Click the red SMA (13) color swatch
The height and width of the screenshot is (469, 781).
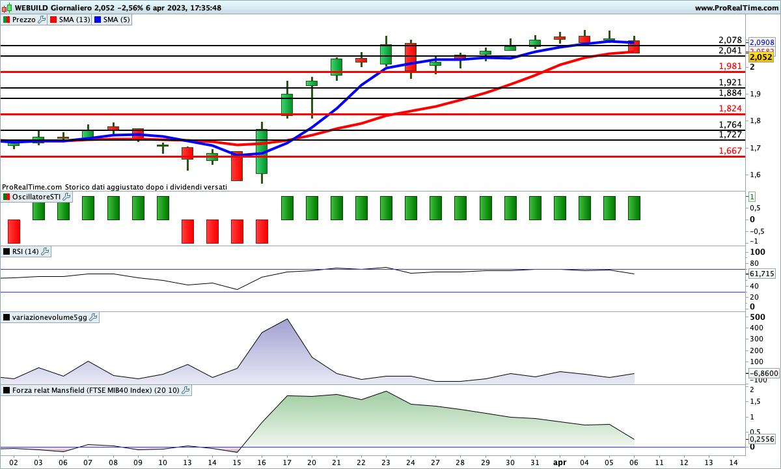(53, 20)
